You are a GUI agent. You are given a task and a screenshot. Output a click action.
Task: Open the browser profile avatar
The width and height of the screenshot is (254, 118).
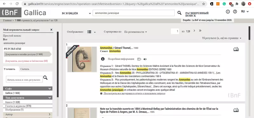click(x=243, y=4)
